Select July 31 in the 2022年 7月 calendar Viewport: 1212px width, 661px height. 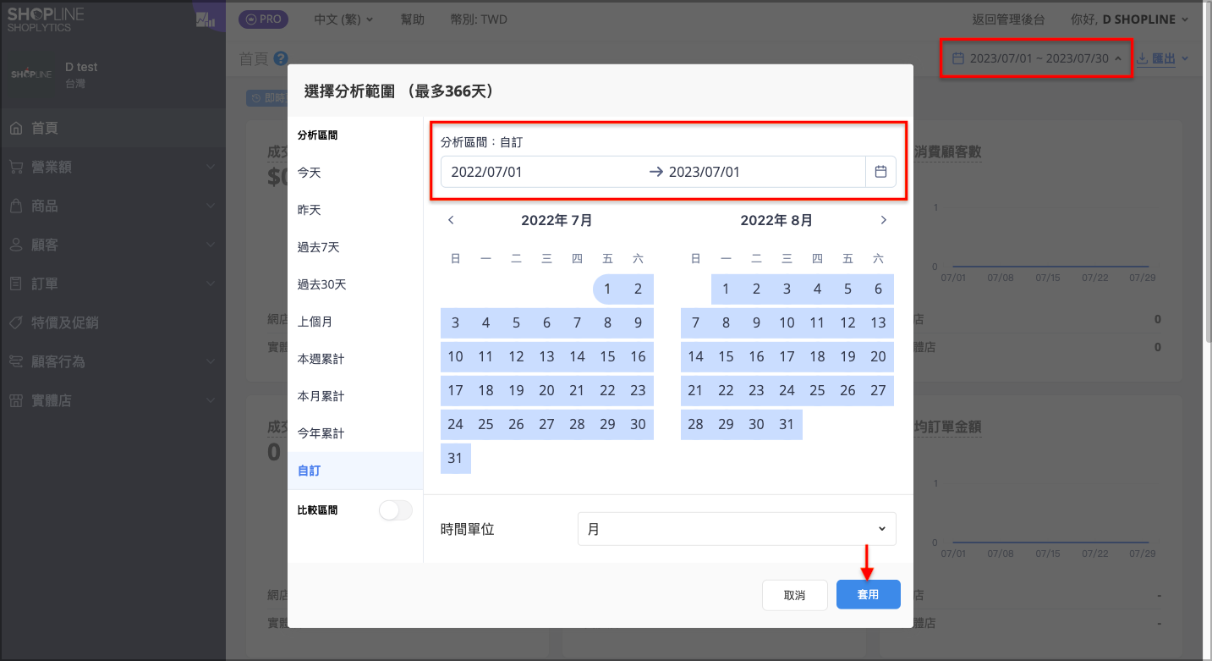tap(456, 458)
